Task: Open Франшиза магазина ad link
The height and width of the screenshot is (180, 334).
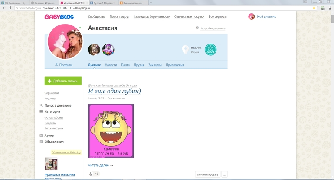Action: [60, 175]
